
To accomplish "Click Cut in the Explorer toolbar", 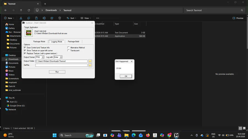I will (x=21, y=18).
